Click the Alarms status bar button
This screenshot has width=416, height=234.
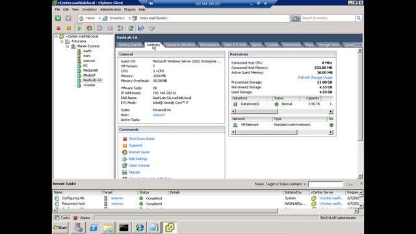point(82,218)
